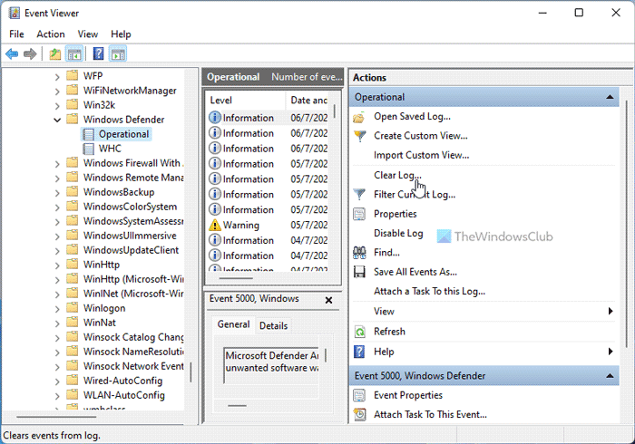Select the Winsock Network Event tree item
Screen dimensions: 635x444
(133, 366)
